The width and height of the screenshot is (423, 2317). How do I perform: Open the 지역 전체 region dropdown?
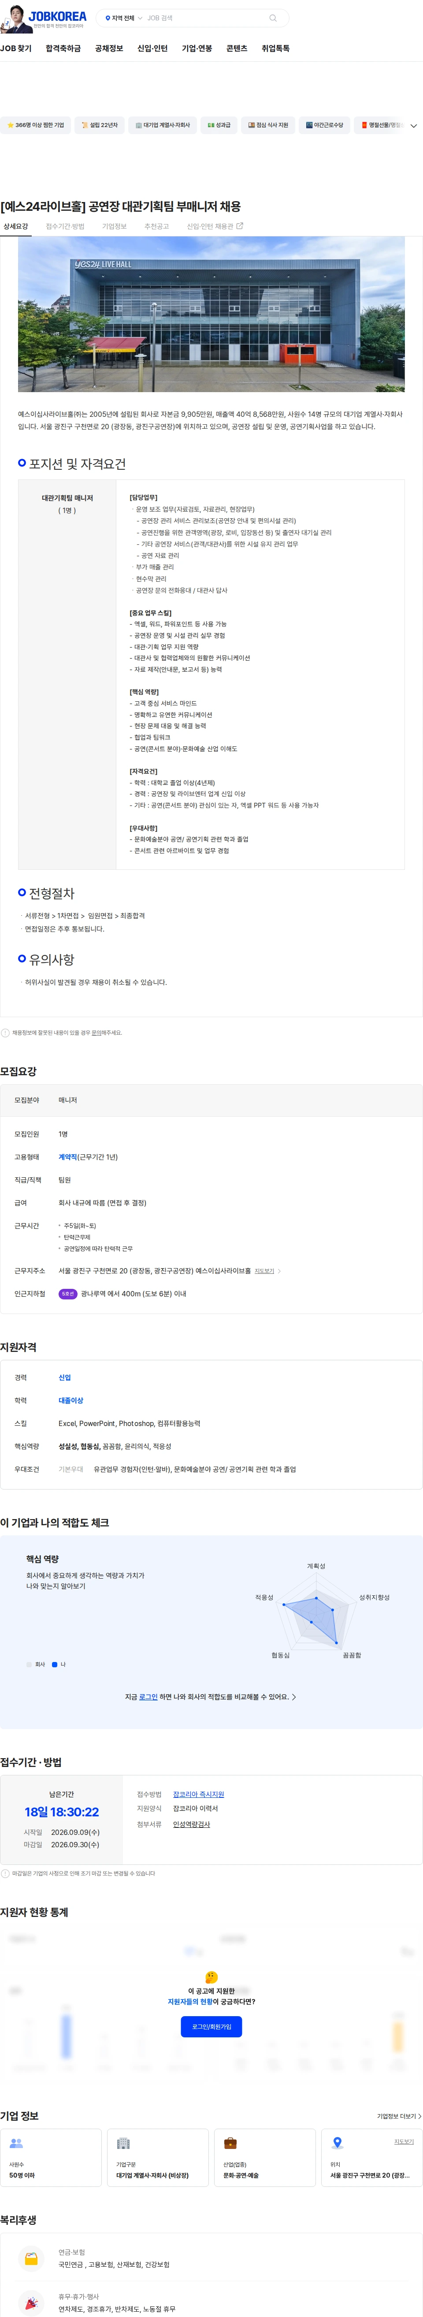click(x=124, y=18)
